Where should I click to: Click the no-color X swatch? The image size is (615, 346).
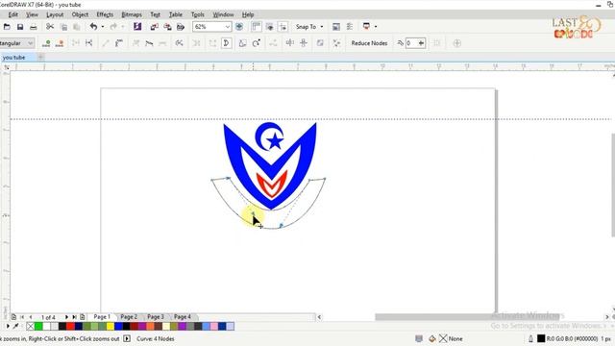[x=30, y=326]
